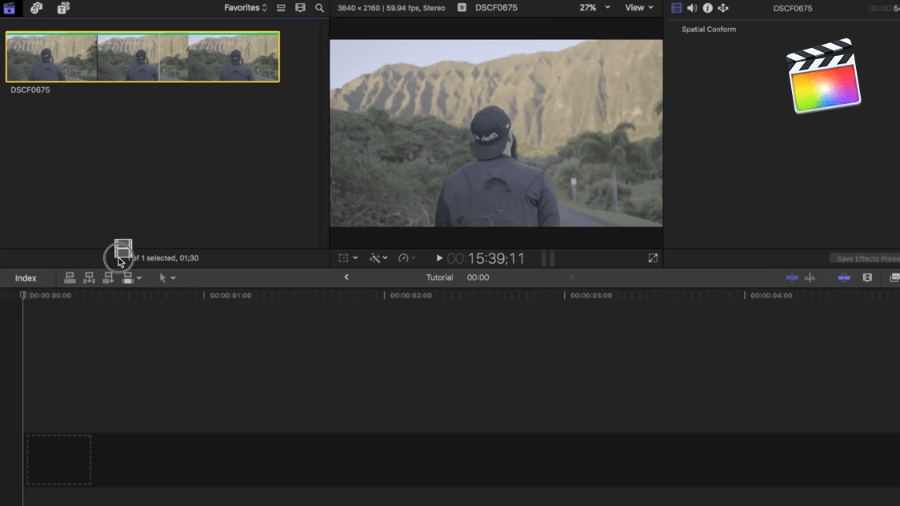Open the Favorites filter dropdown
Viewport: 900px width, 506px height.
pyautogui.click(x=246, y=8)
